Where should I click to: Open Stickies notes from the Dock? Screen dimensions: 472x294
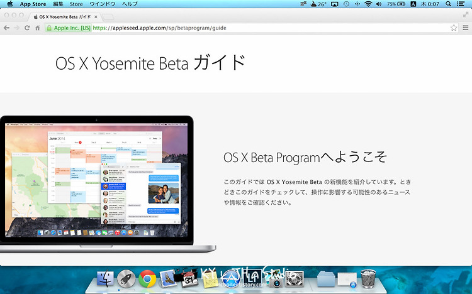[210, 280]
